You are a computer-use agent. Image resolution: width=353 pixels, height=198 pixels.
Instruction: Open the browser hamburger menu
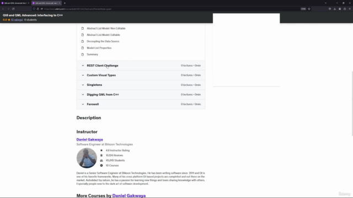click(350, 9)
